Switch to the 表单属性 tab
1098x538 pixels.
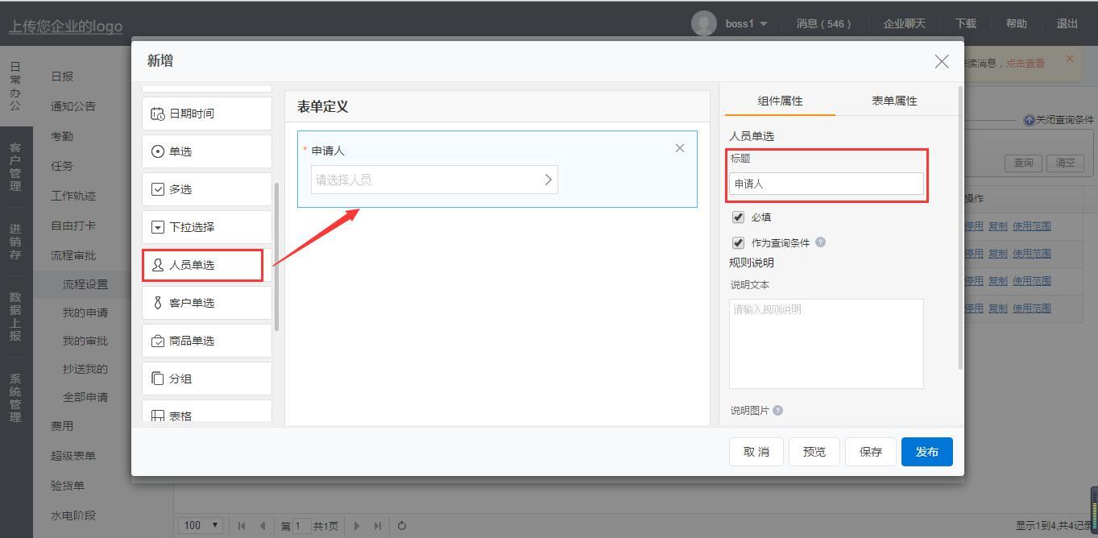pos(894,101)
